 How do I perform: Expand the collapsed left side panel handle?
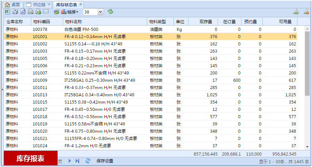pyautogui.click(x=2, y=89)
